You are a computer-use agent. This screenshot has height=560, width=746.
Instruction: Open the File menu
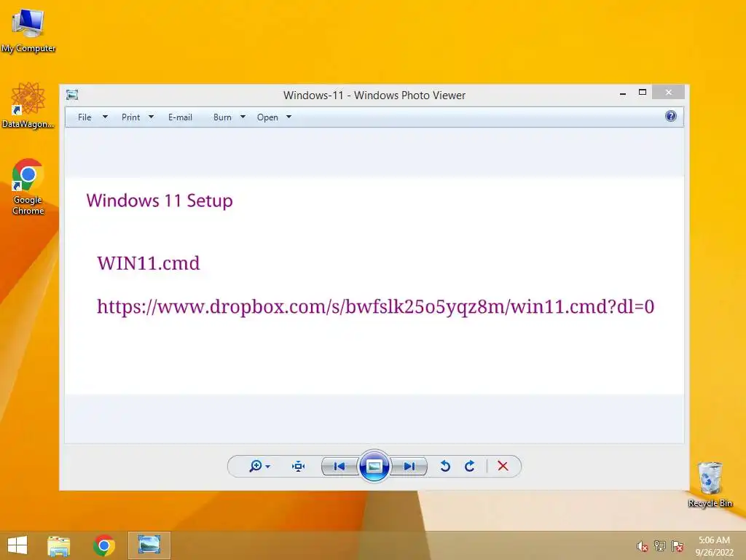pos(85,117)
